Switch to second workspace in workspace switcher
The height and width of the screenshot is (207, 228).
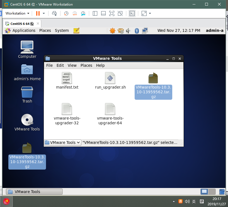click(x=212, y=192)
